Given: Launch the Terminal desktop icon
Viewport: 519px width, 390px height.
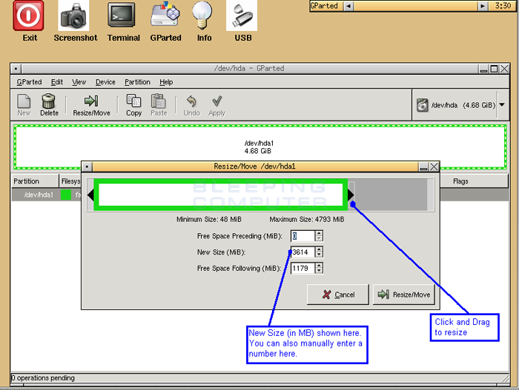Looking at the screenshot, I should pyautogui.click(x=121, y=16).
